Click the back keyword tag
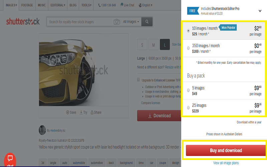Viewport: 267px width, 167px height. click(111, 163)
